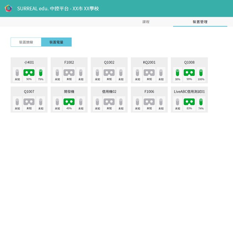Click Q1008 right controller icon at 100%

201,73
